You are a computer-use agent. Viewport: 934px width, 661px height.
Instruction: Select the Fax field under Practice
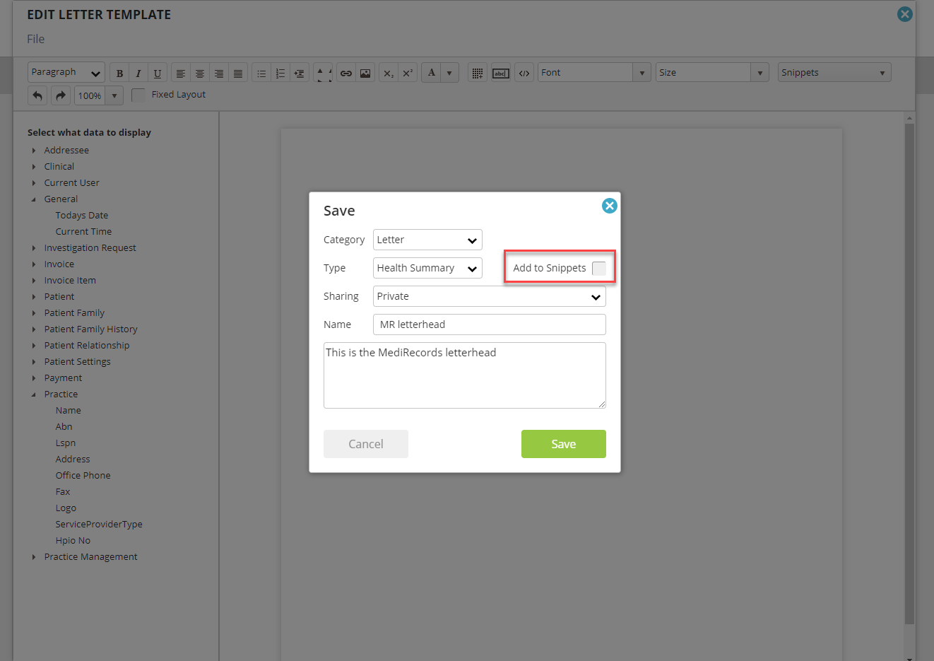pos(63,492)
